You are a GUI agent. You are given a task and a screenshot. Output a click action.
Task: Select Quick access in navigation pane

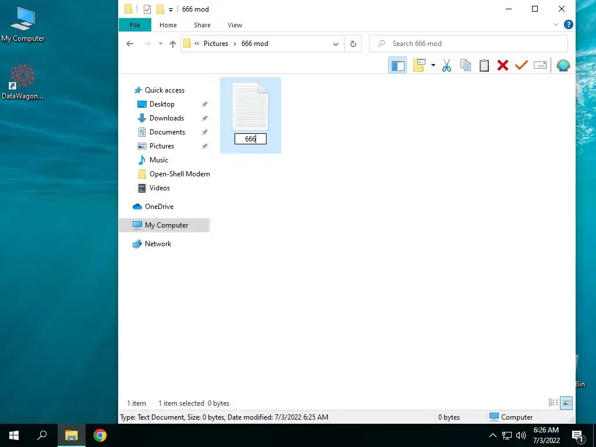(x=165, y=90)
